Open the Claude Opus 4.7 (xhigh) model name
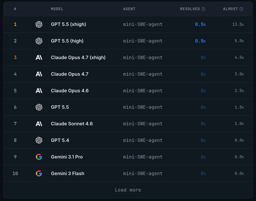 point(78,58)
